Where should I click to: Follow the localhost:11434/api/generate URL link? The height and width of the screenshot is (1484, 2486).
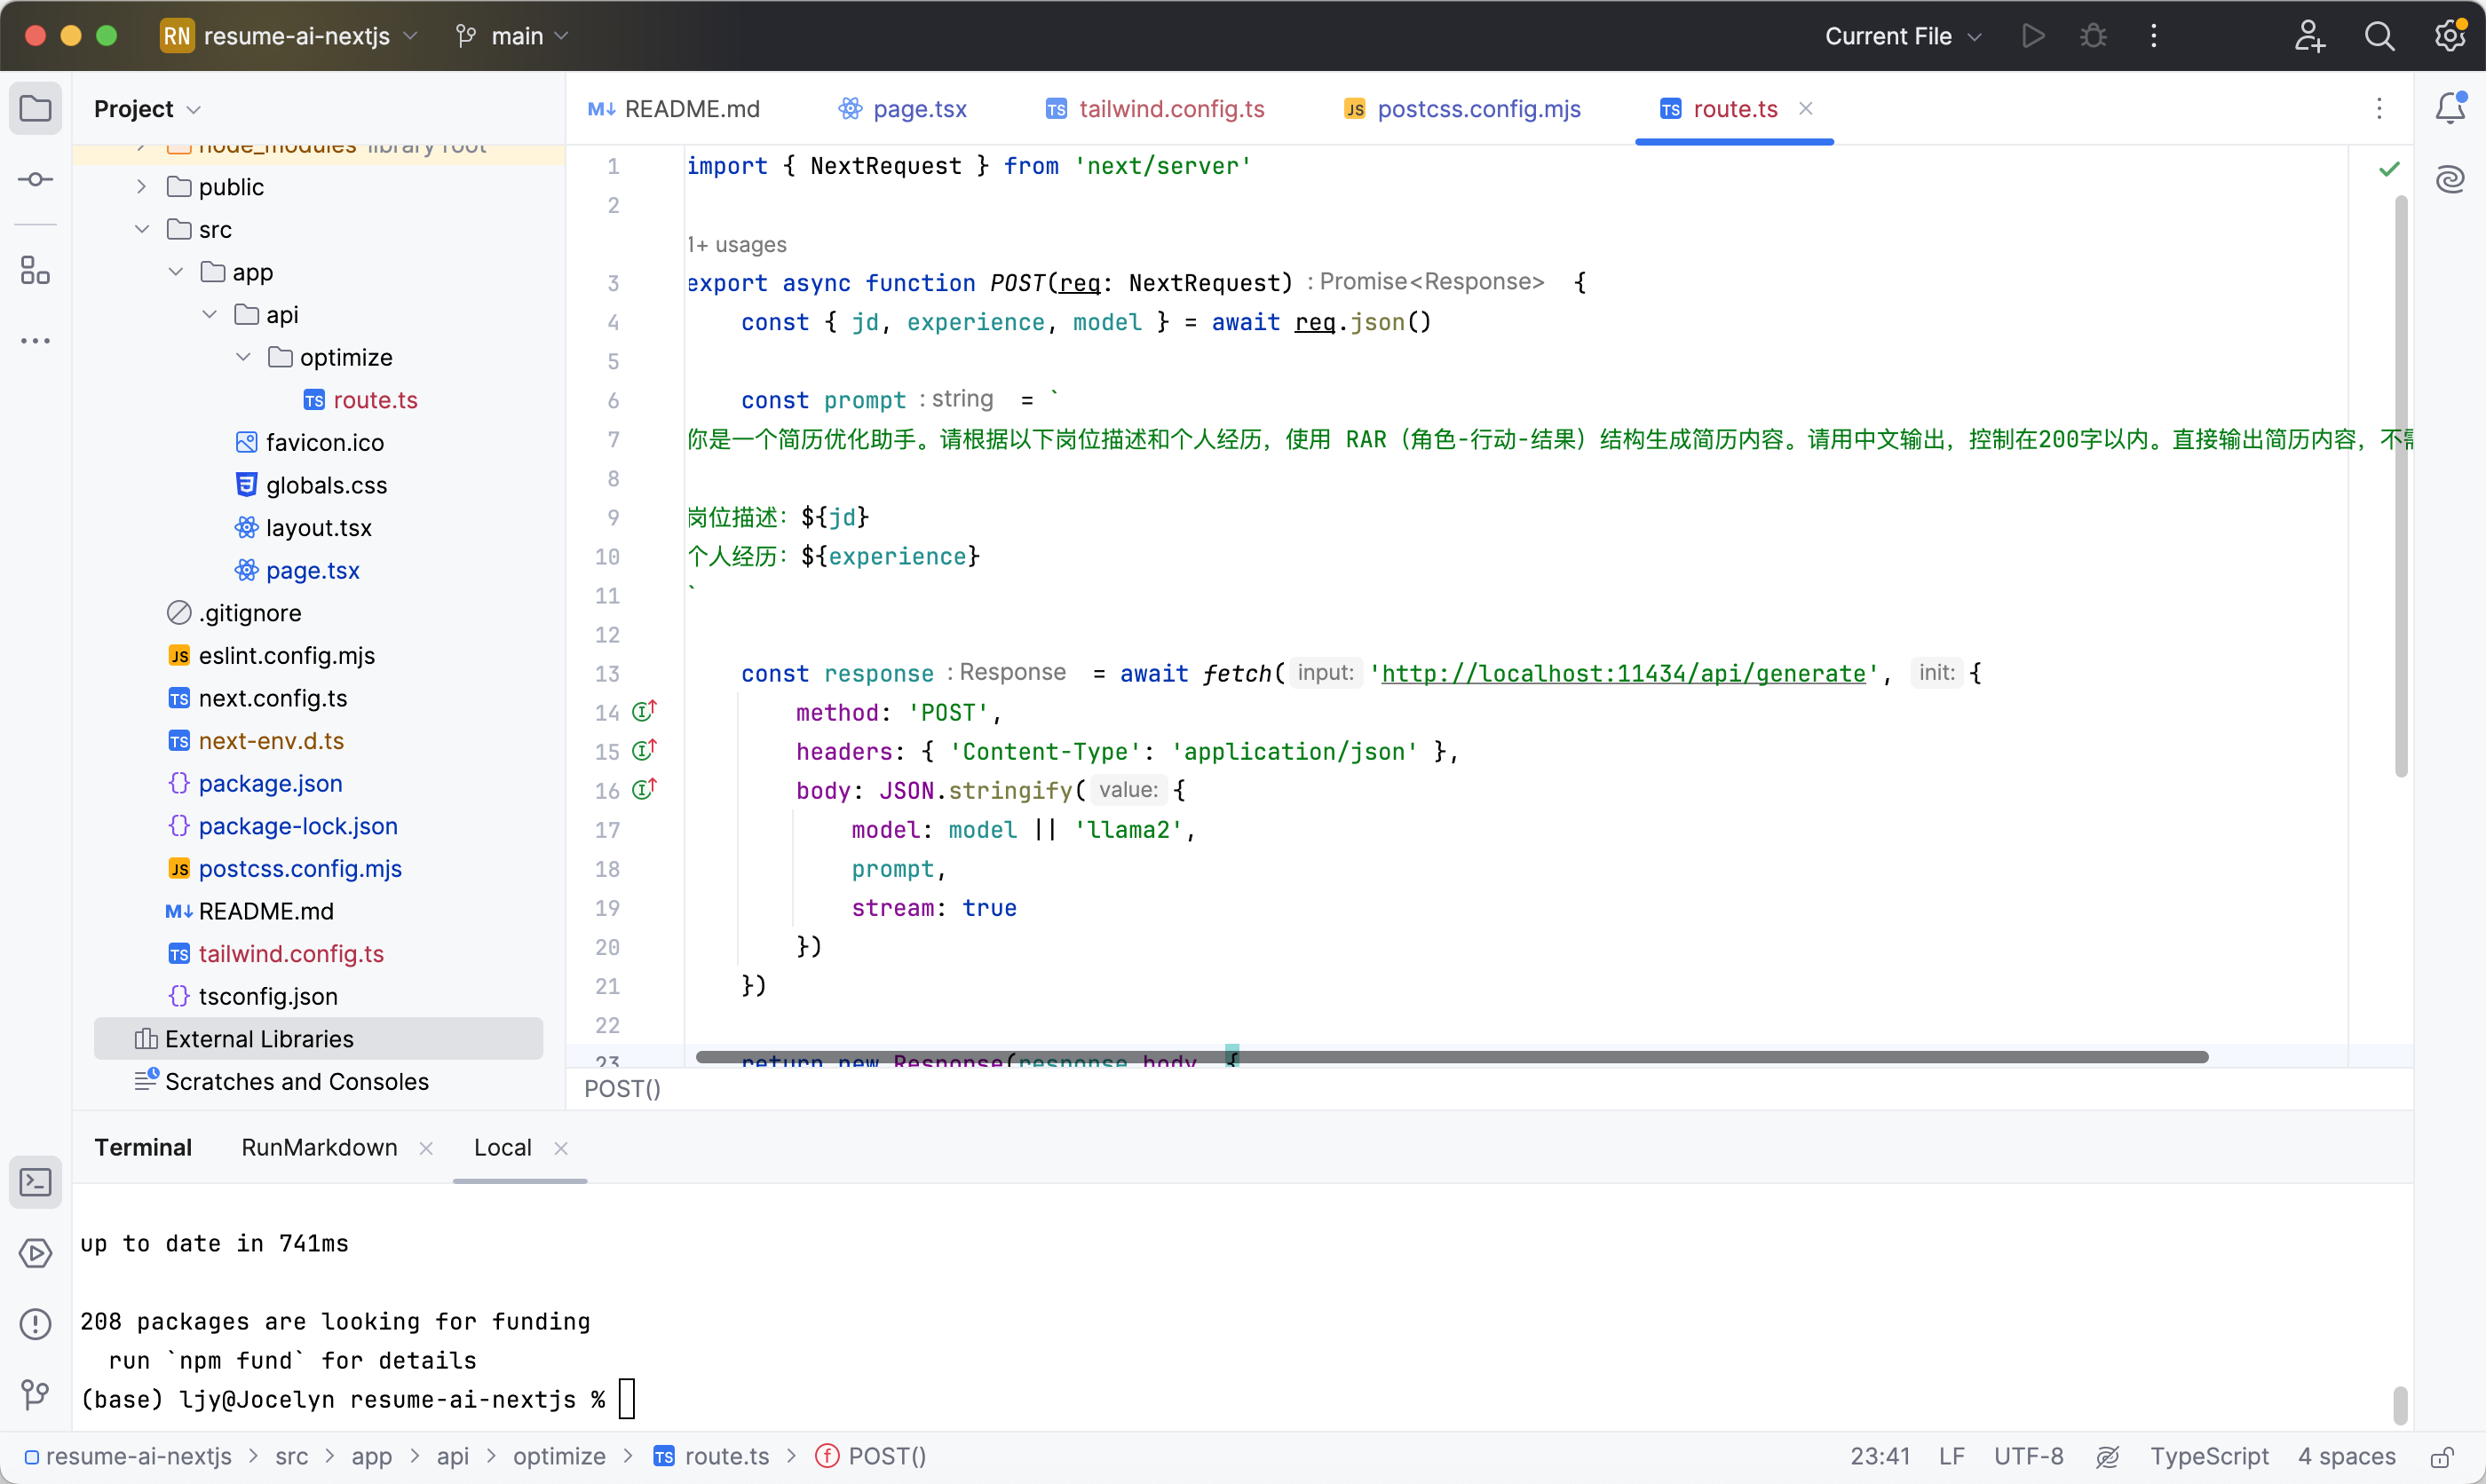pyautogui.click(x=1623, y=673)
